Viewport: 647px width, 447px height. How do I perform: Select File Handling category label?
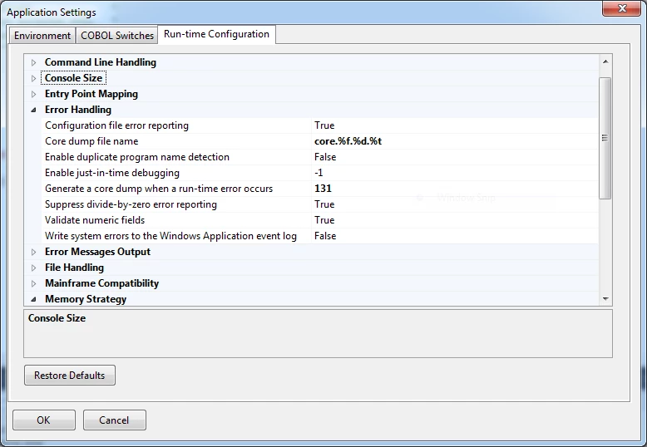[x=74, y=268]
